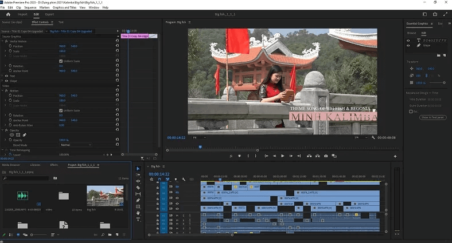Open the Fit zoom level dropdown
Viewport: 452px width, 243px height.
(x=199, y=138)
